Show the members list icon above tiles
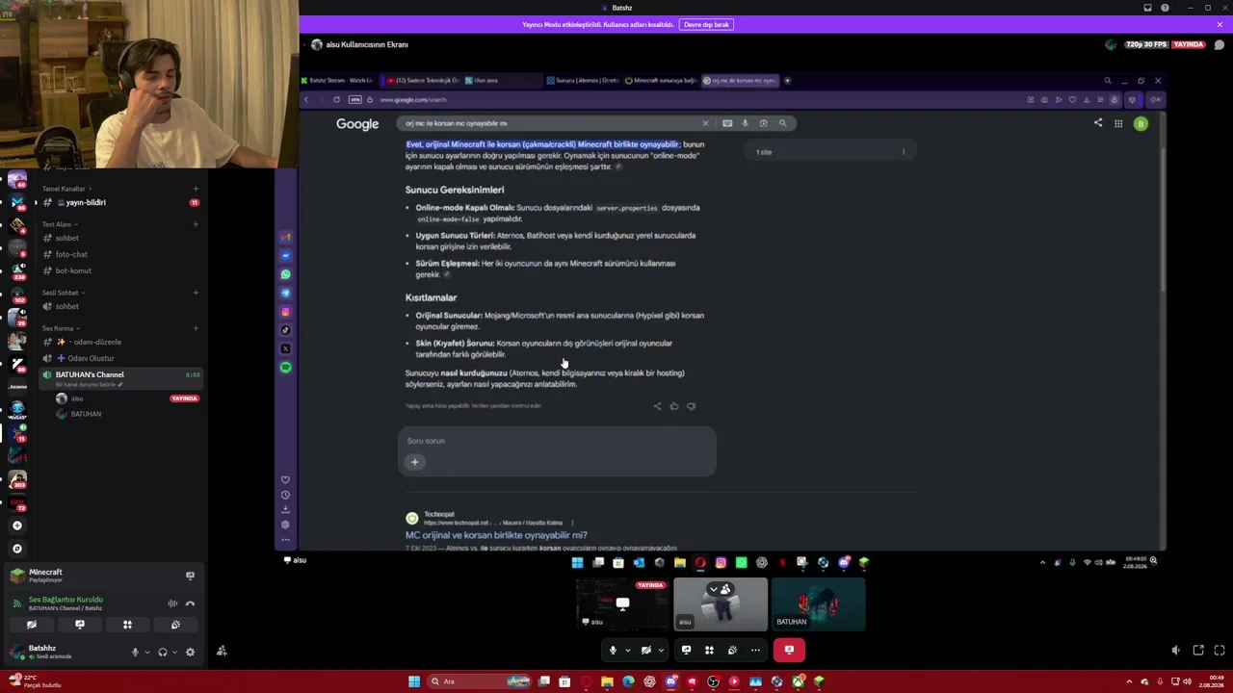The image size is (1233, 693). coord(725,589)
